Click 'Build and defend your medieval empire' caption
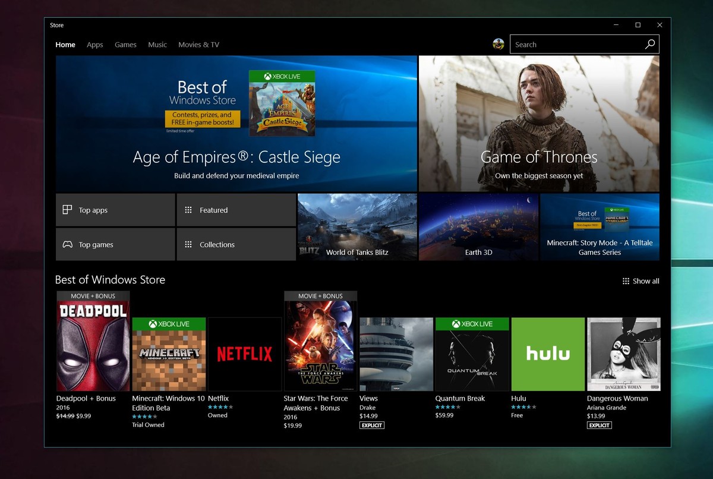The image size is (713, 479). pos(236,176)
